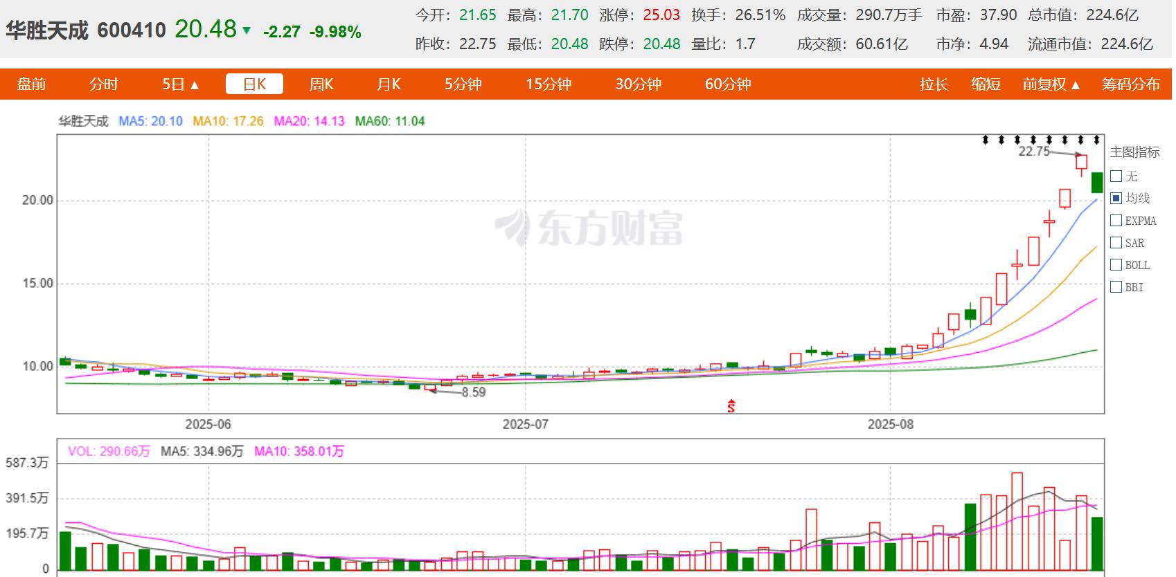Screen dimensions: 1176x577
Task: Click the 2025-07 date axis label
Action: [x=525, y=424]
